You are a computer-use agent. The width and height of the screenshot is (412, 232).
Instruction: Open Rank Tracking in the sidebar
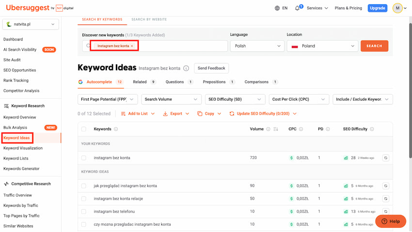pos(16,81)
